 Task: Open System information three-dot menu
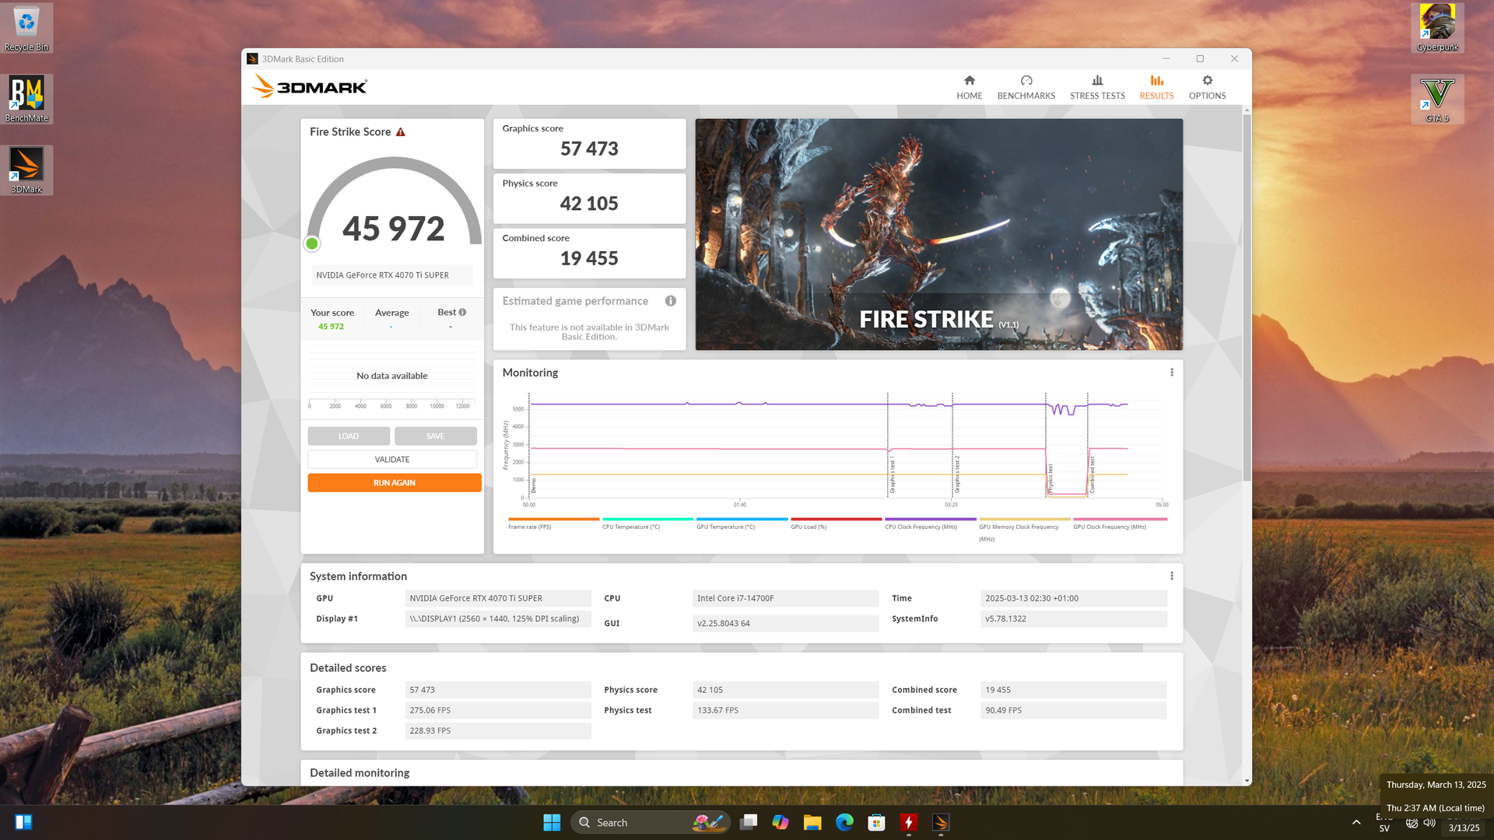click(1171, 576)
